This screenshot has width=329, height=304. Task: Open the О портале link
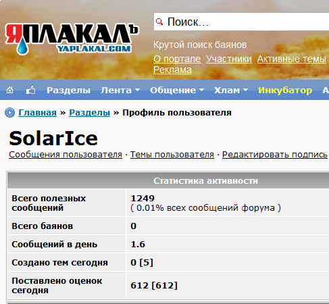click(177, 59)
